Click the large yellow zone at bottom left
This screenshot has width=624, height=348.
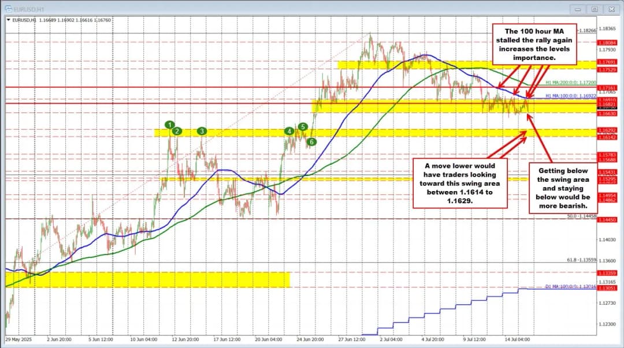[147, 279]
